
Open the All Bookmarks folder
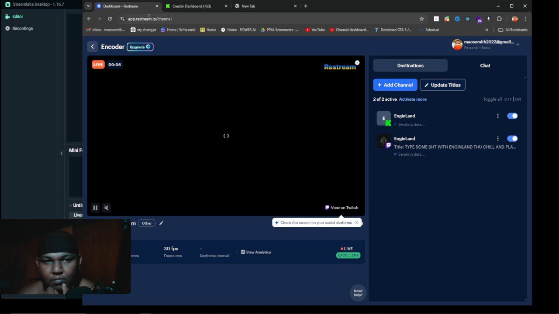point(513,30)
